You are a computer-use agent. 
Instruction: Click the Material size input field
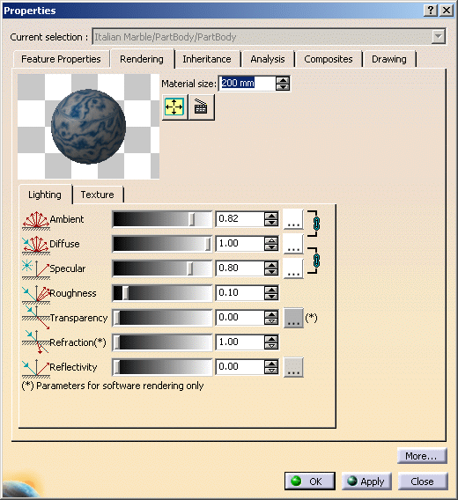(247, 84)
